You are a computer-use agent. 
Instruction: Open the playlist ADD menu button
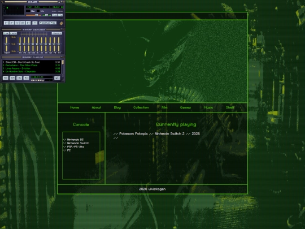pos(6,78)
